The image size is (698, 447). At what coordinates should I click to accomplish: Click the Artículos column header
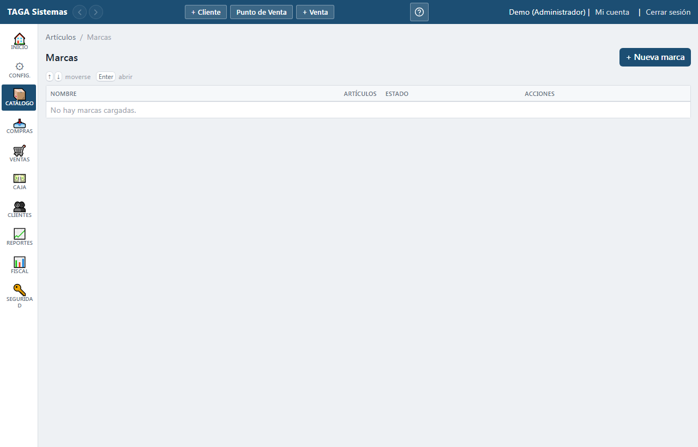360,94
